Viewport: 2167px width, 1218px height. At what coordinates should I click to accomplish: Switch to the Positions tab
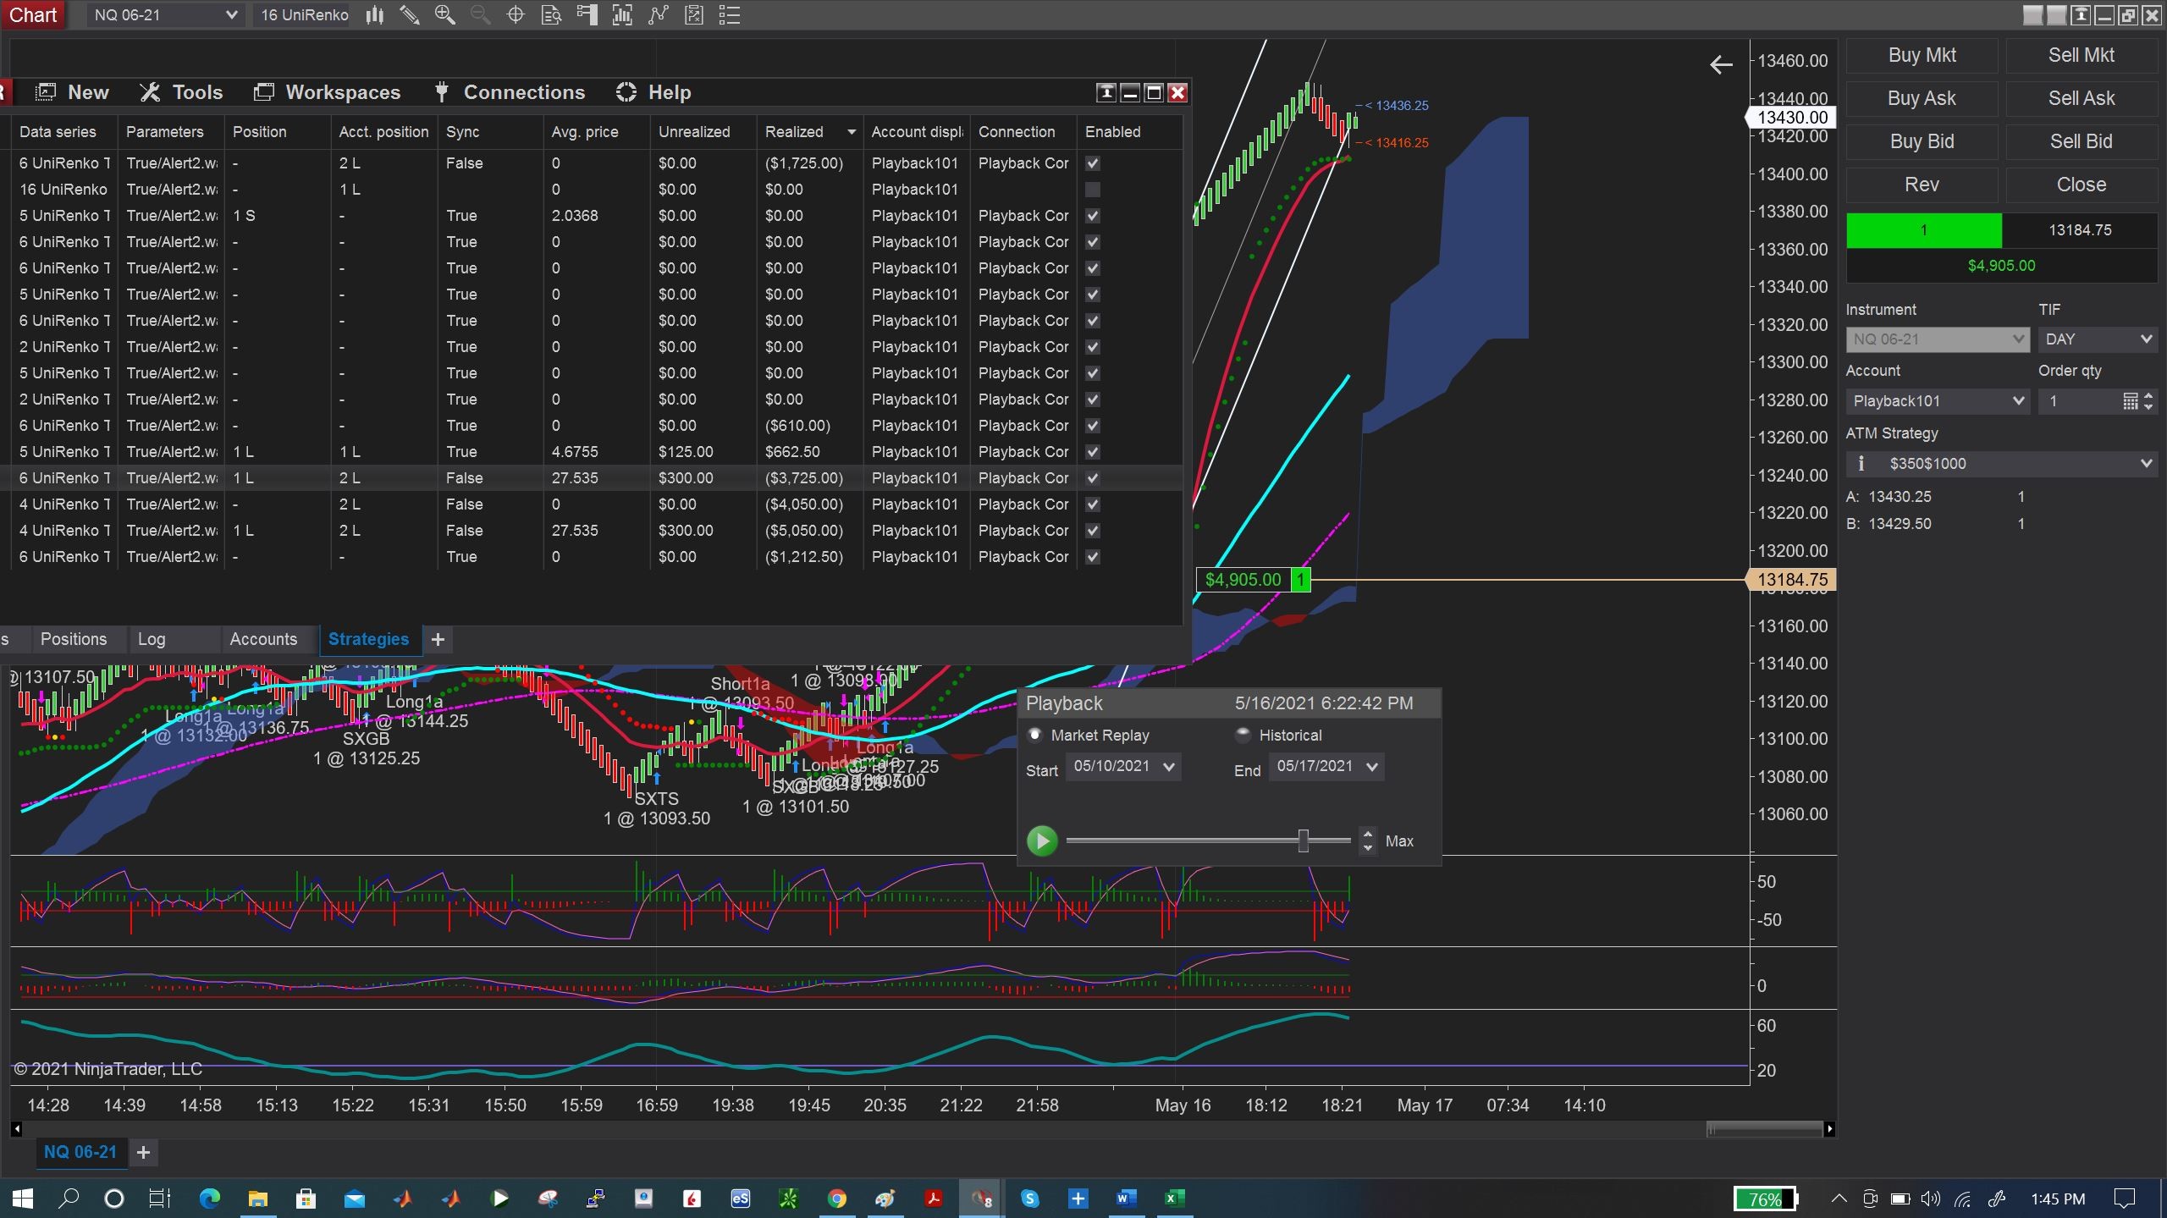coord(74,639)
